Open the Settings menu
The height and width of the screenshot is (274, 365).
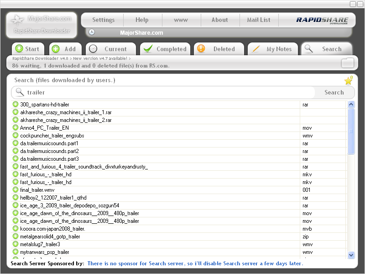pyautogui.click(x=104, y=20)
